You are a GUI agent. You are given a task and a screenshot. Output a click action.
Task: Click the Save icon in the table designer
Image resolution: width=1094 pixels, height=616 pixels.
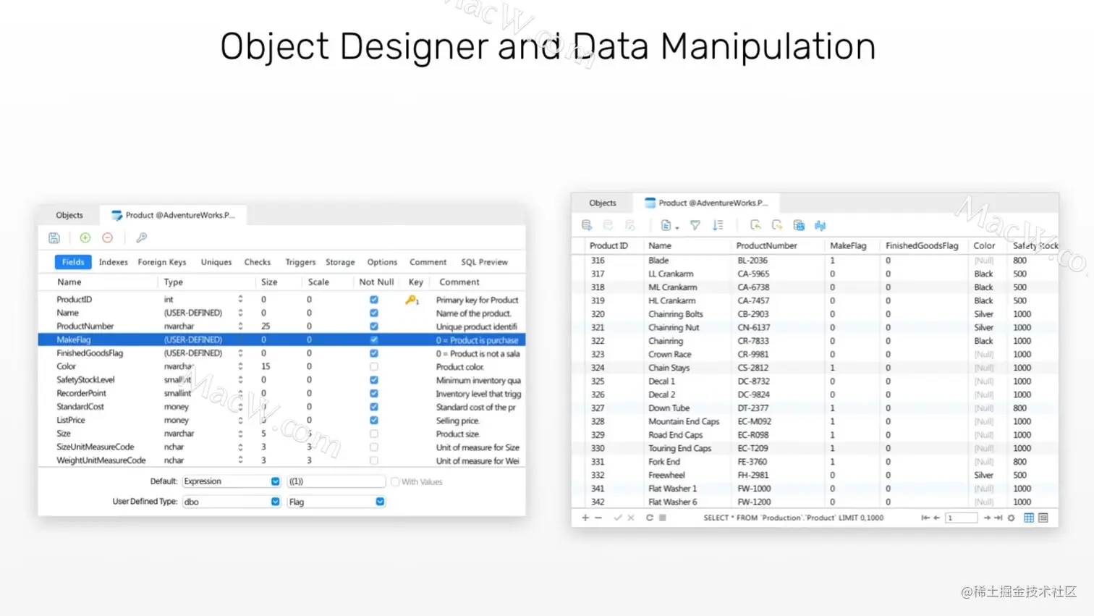(x=54, y=237)
